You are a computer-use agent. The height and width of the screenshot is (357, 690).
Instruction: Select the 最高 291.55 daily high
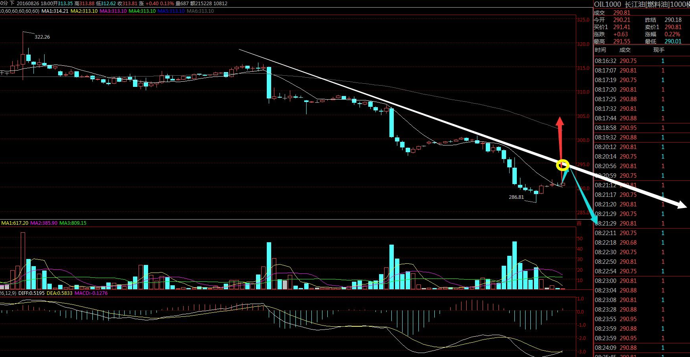point(612,41)
